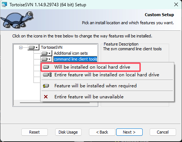Image resolution: width=182 pixels, height=142 pixels.
Task: Click the Feature Description text 'The svn command line client tools'
Action: click(x=132, y=49)
